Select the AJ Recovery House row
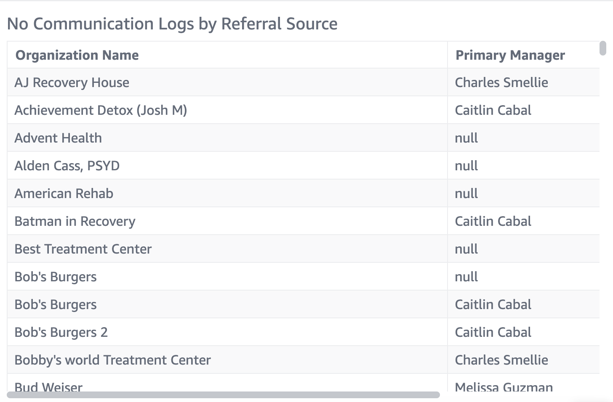Screen dimensions: 613x402 pos(72,82)
